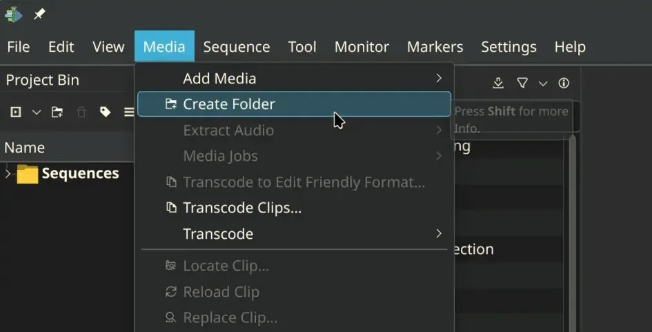Click the Name column header
This screenshot has width=652, height=332.
coord(25,148)
